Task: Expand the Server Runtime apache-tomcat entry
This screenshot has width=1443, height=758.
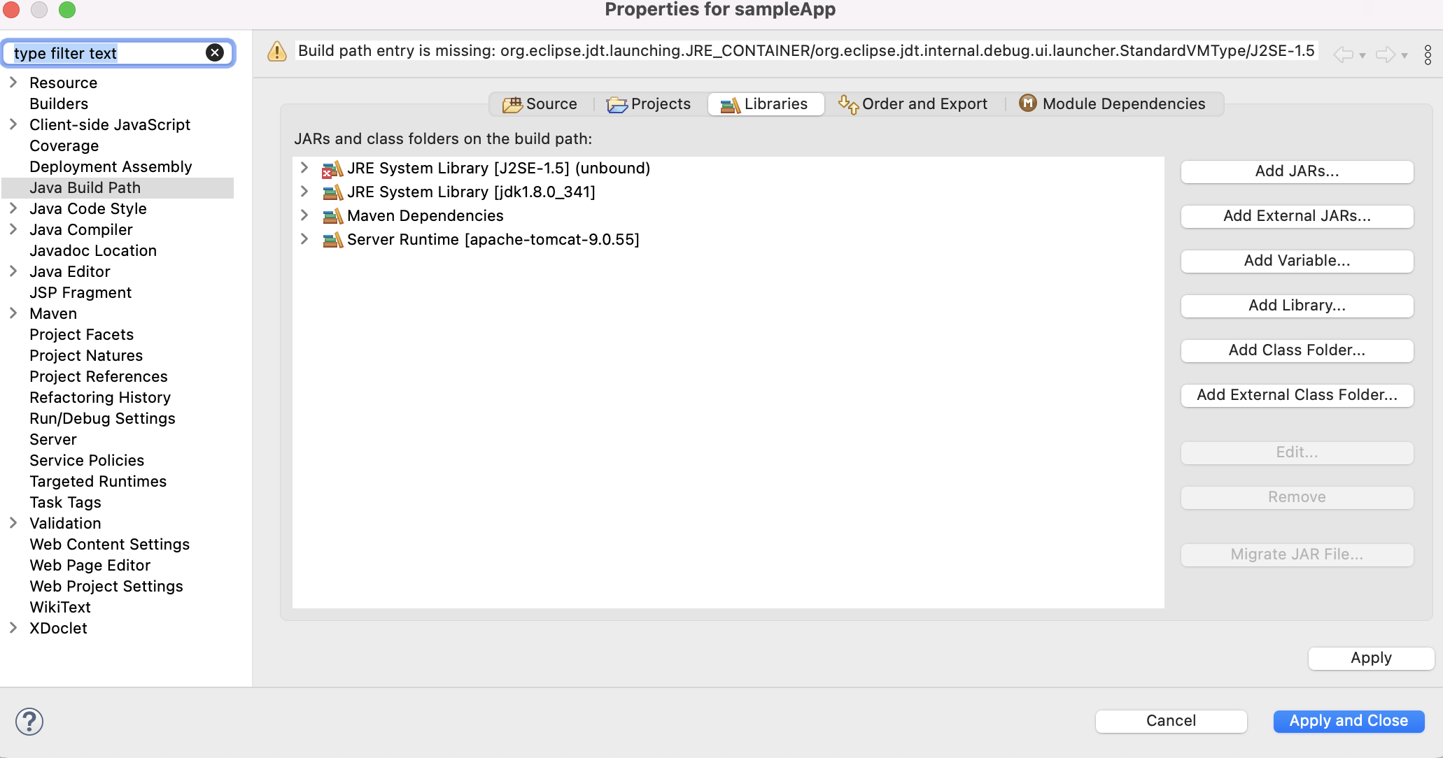Action: 305,239
